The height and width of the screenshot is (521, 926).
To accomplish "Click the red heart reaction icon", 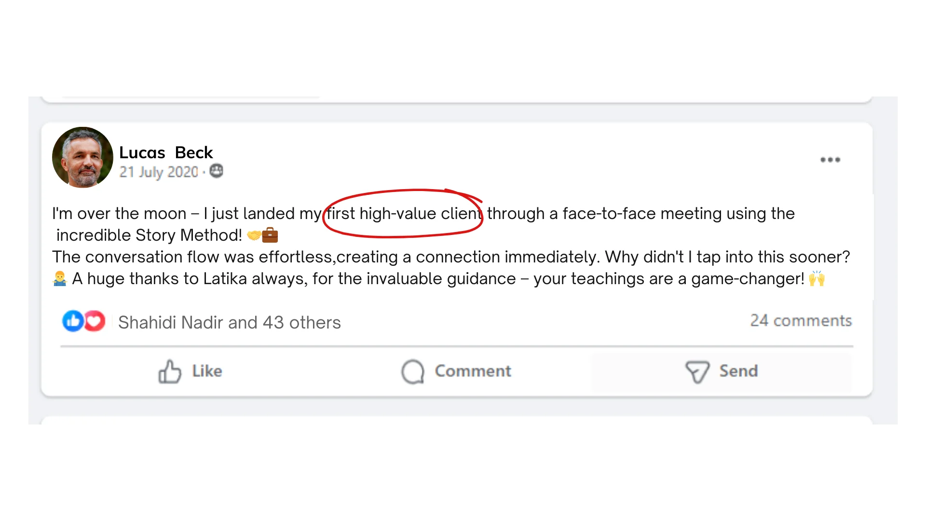I will 95,321.
